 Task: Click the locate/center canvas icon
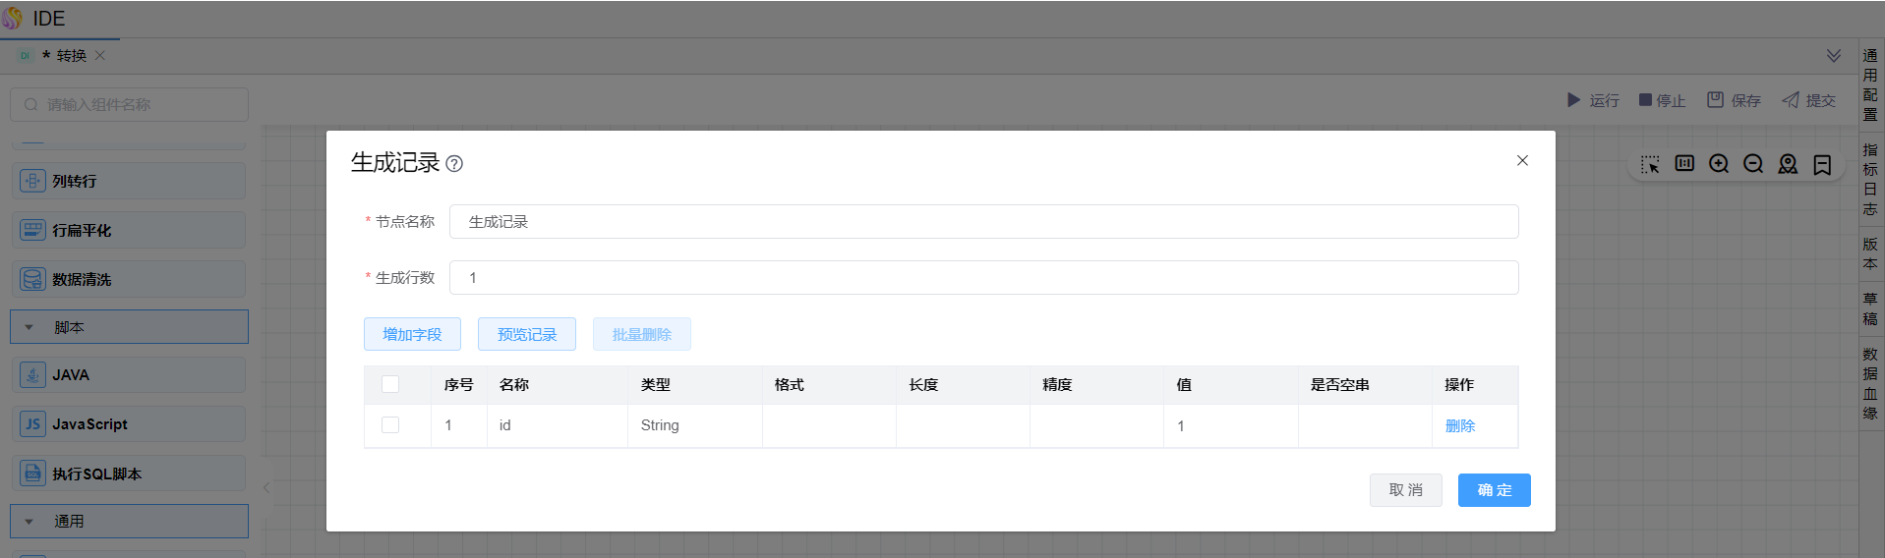pyautogui.click(x=1788, y=164)
